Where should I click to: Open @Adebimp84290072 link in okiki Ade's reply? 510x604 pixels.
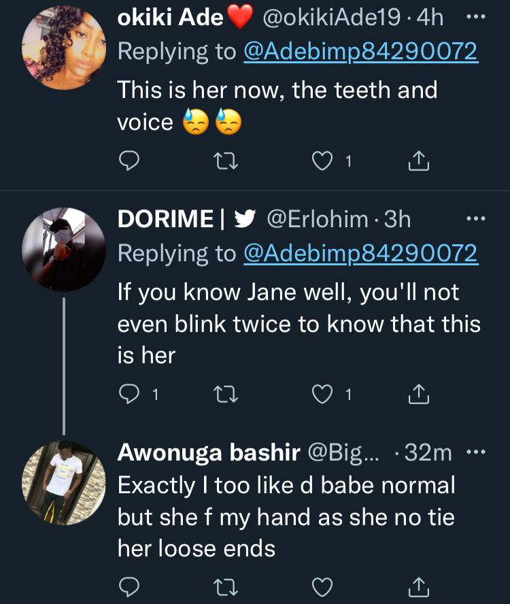coord(361,52)
